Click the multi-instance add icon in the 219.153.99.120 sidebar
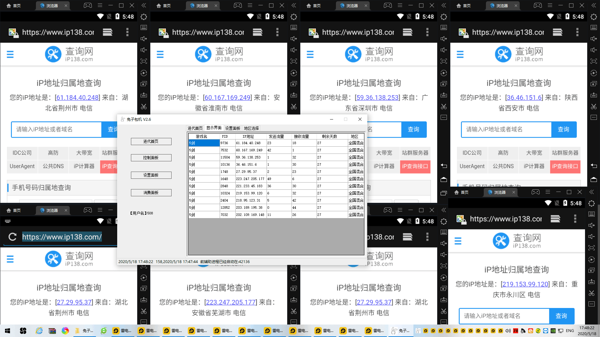 tap(592, 271)
